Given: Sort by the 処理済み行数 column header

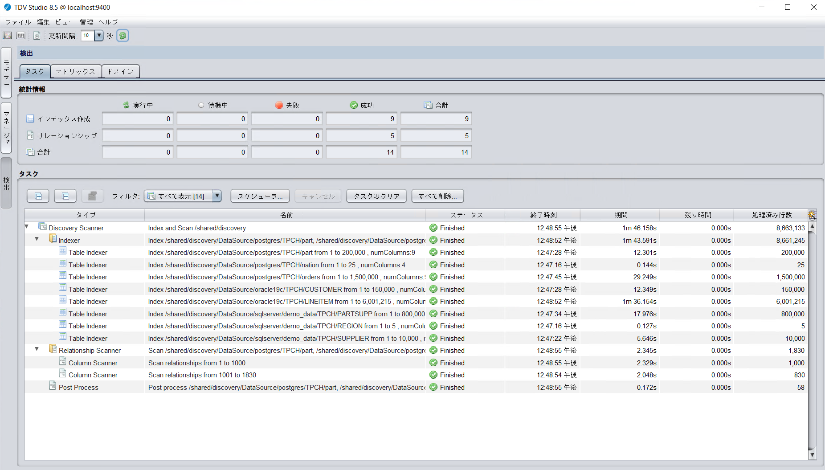Looking at the screenshot, I should (772, 215).
